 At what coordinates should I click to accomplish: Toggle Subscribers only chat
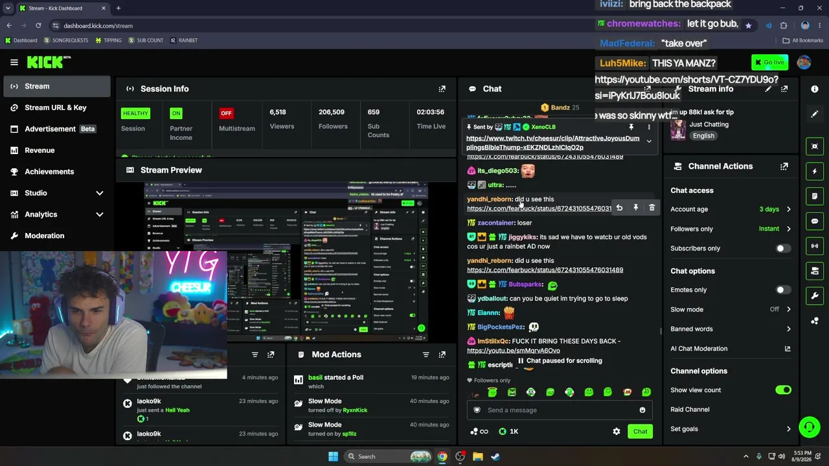point(783,249)
